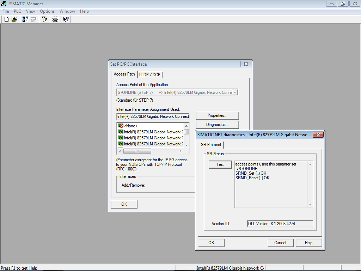Click the '(Standard für STEP 7)' label
The height and width of the screenshot is (271, 361).
coord(135,100)
